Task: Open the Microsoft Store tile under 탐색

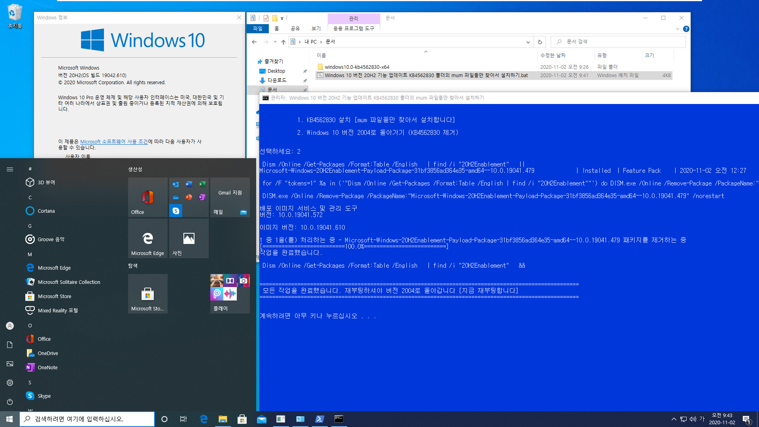Action: (148, 294)
